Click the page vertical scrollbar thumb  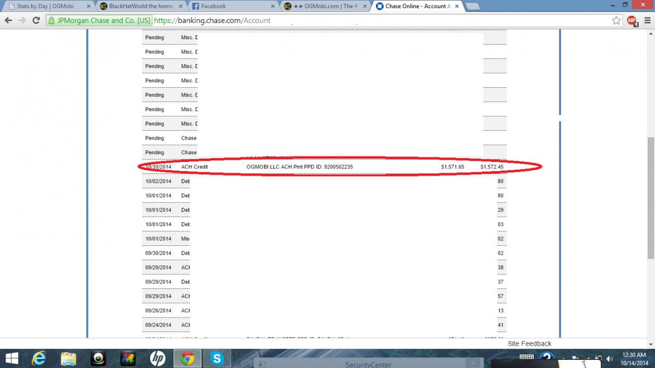point(650,197)
